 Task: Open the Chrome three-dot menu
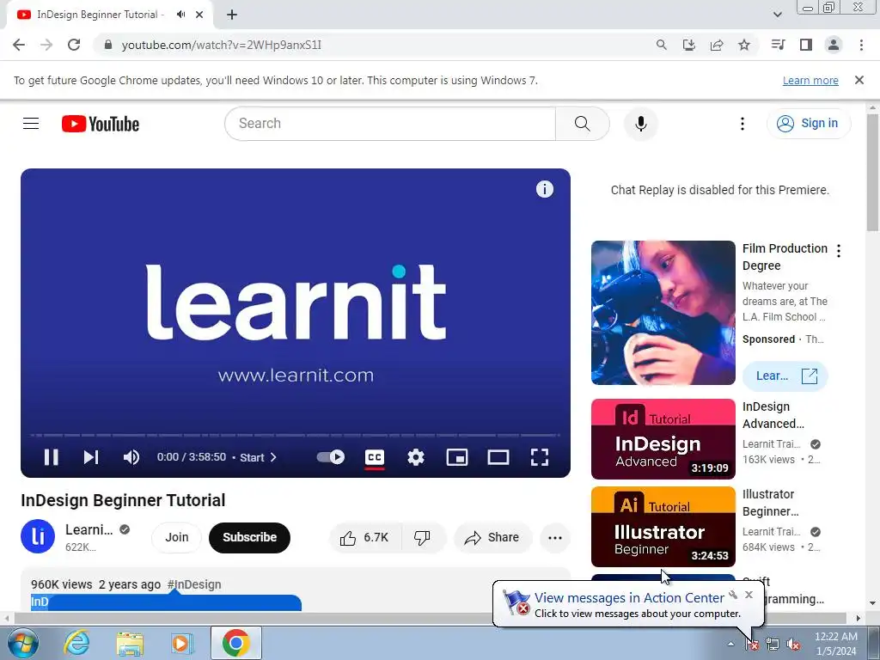click(861, 45)
